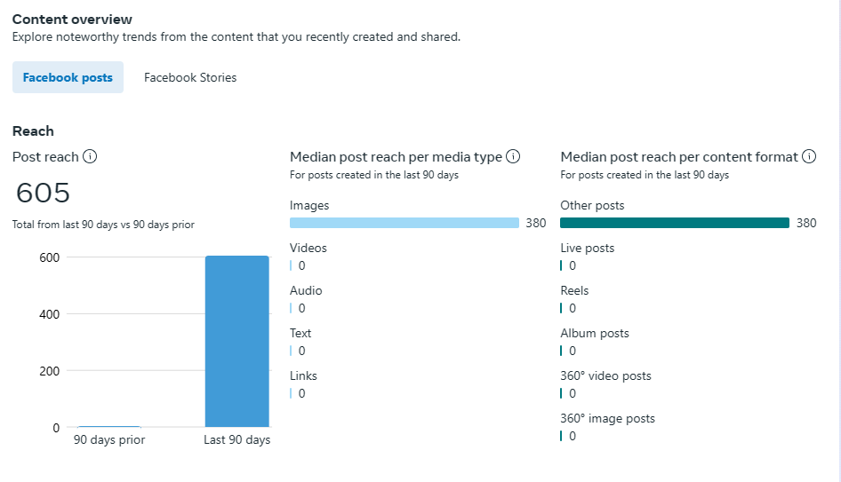Open the Facebook Stories tab
This screenshot has height=482, width=841.
click(x=190, y=77)
